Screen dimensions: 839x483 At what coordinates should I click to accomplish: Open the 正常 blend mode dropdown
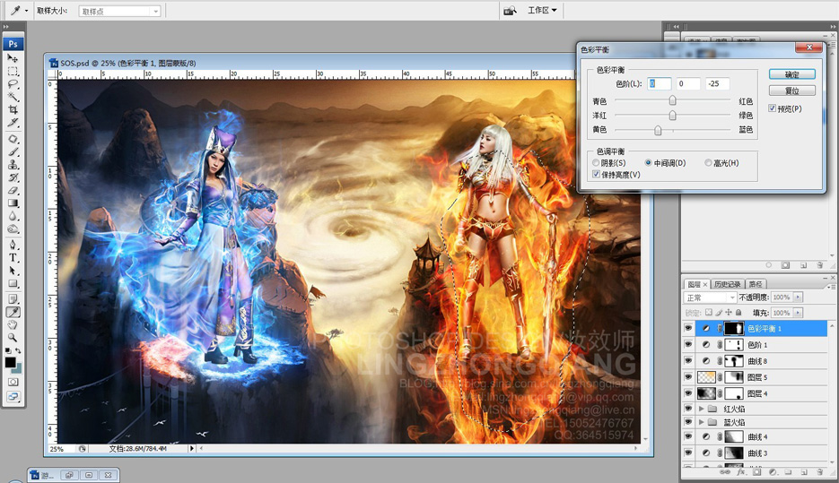point(711,298)
